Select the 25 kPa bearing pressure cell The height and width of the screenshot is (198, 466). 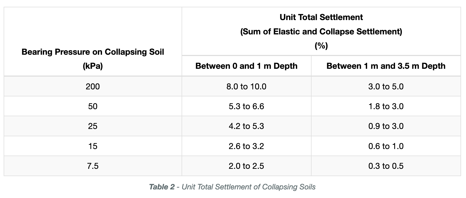click(x=93, y=126)
